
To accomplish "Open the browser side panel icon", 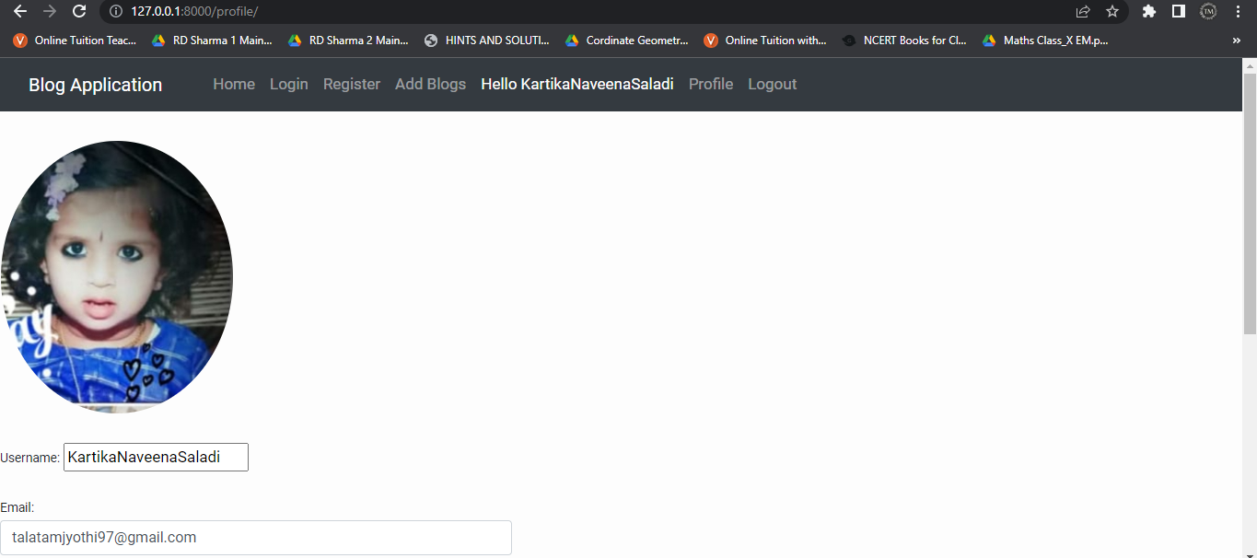I will [x=1179, y=12].
